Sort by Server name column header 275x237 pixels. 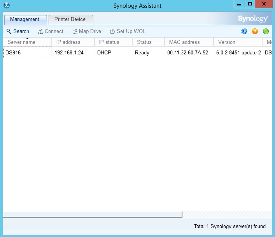coord(27,42)
